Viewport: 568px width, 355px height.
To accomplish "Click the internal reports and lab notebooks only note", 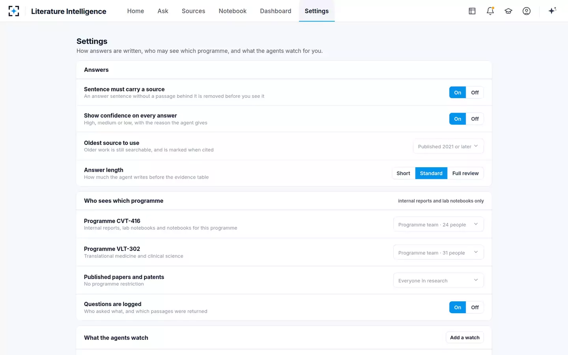I will pos(441,201).
